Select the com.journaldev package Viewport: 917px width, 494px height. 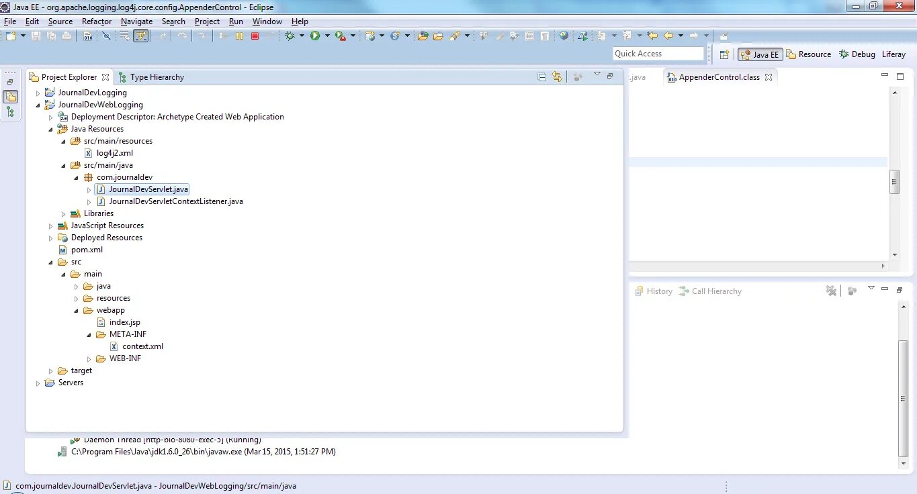pyautogui.click(x=118, y=177)
